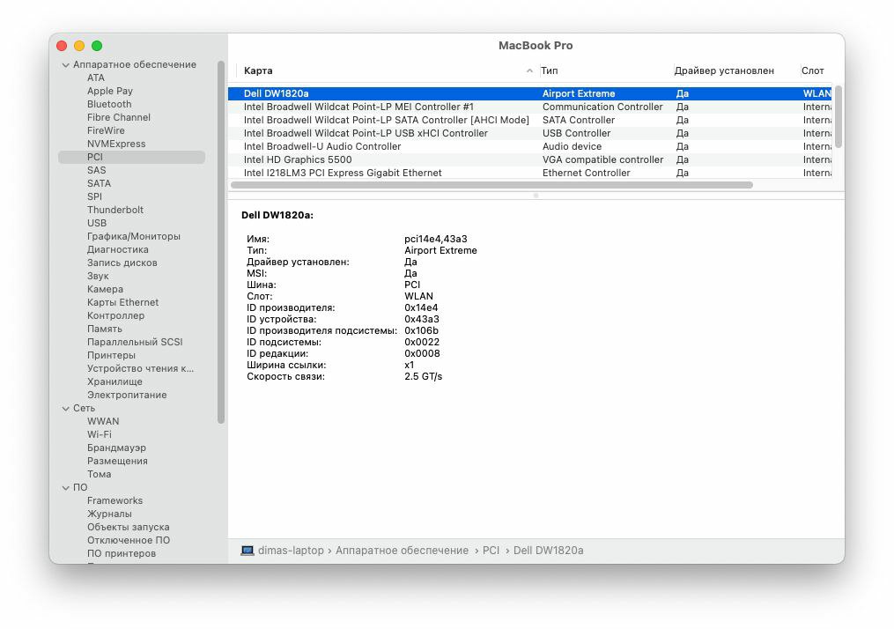Sort by Драйвер установлен column
The height and width of the screenshot is (629, 894).
(724, 70)
